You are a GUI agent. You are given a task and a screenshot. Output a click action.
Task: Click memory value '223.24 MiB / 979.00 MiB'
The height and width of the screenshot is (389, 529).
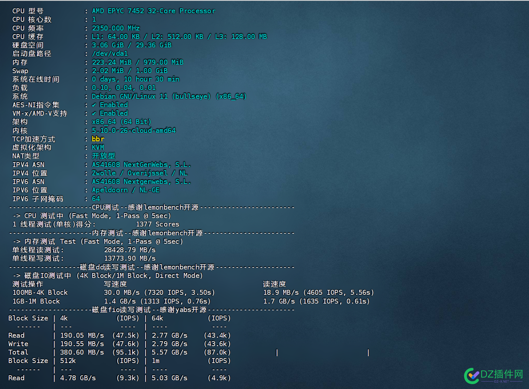138,62
